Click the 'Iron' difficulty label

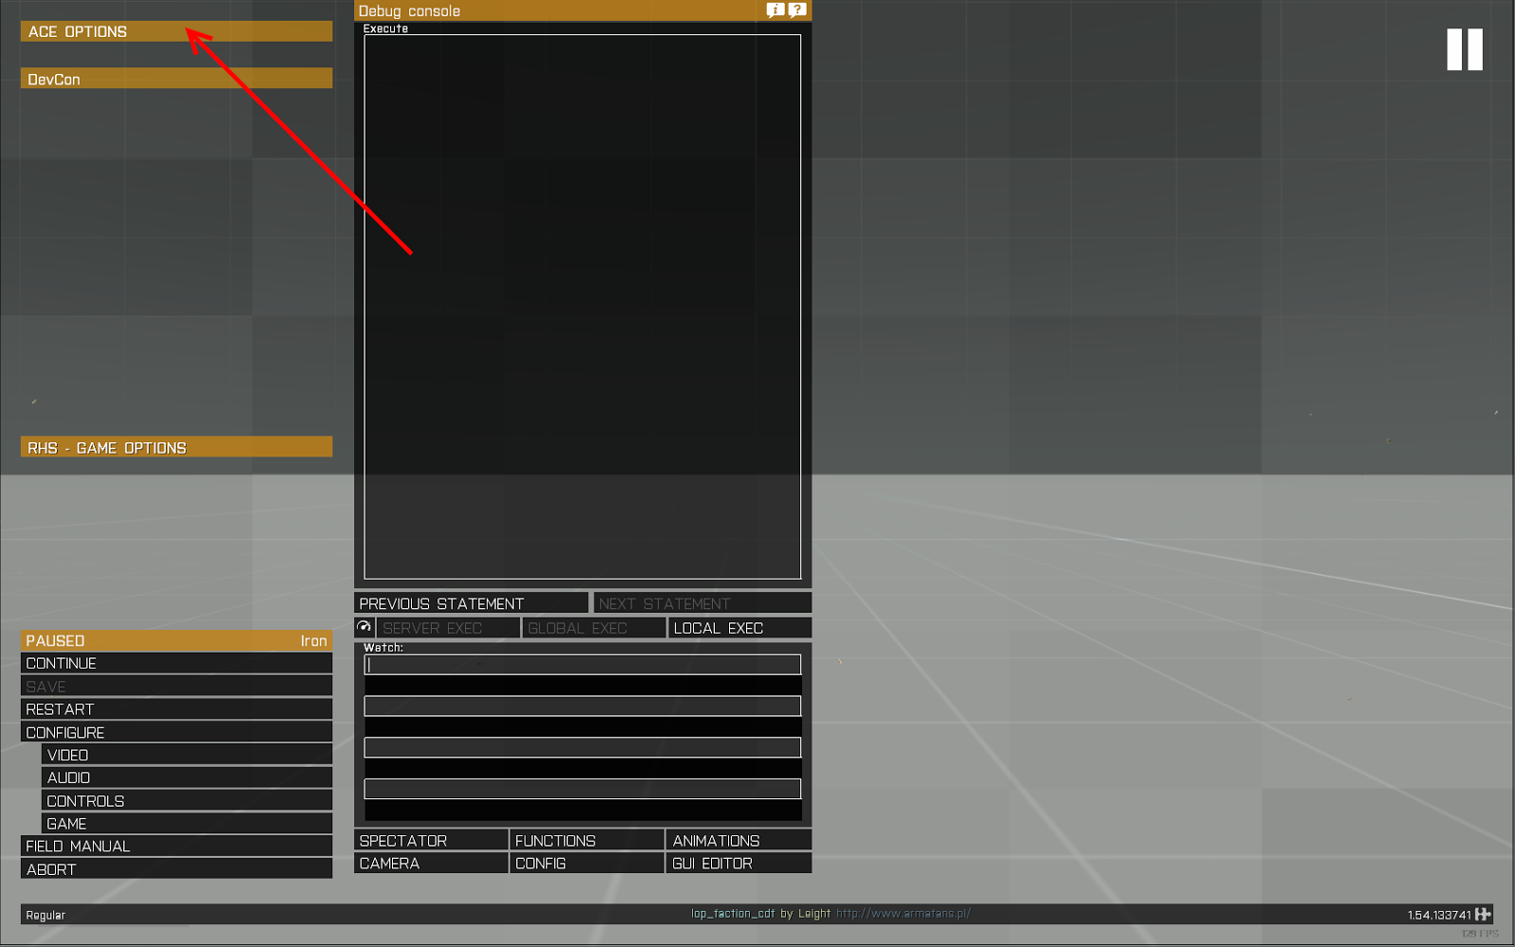[313, 641]
